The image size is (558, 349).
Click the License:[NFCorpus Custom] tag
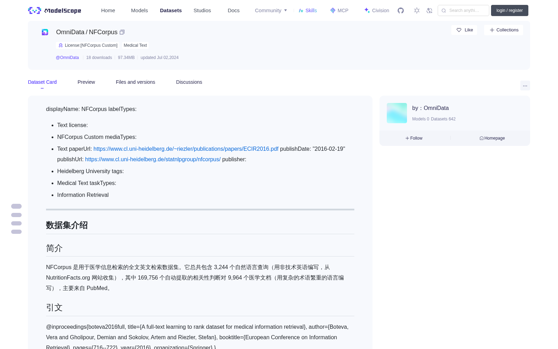88,45
